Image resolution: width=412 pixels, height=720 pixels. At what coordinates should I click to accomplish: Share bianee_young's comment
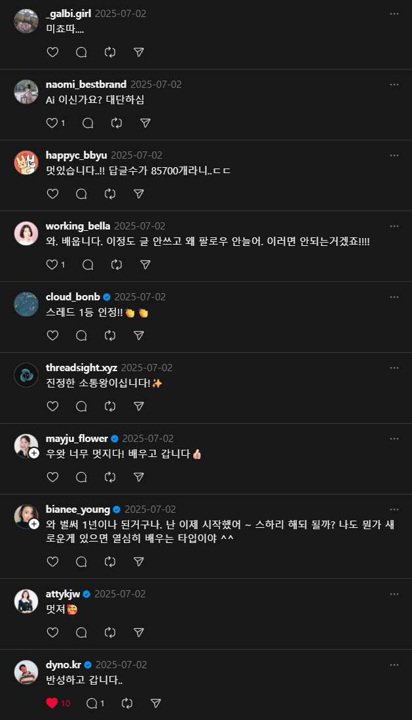pyautogui.click(x=139, y=562)
